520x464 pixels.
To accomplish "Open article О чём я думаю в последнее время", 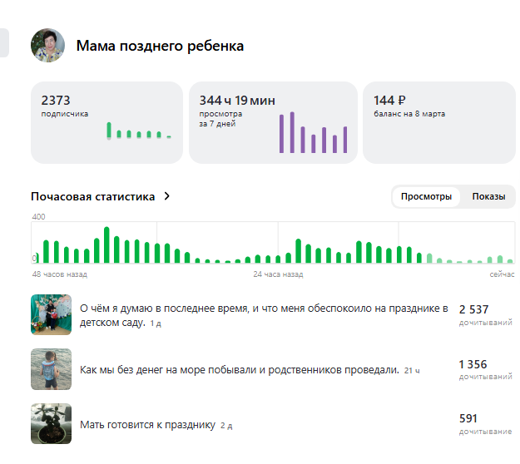I will pos(264,315).
